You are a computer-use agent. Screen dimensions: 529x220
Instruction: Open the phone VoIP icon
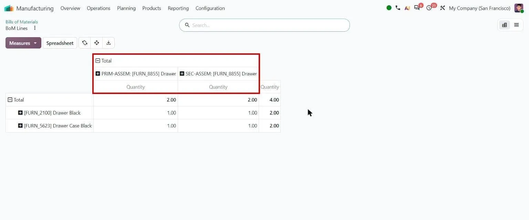(x=398, y=8)
